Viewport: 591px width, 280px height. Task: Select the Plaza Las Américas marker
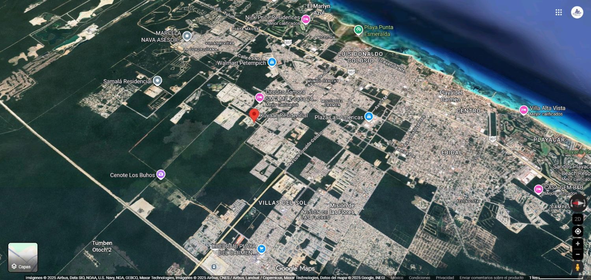pos(368,117)
